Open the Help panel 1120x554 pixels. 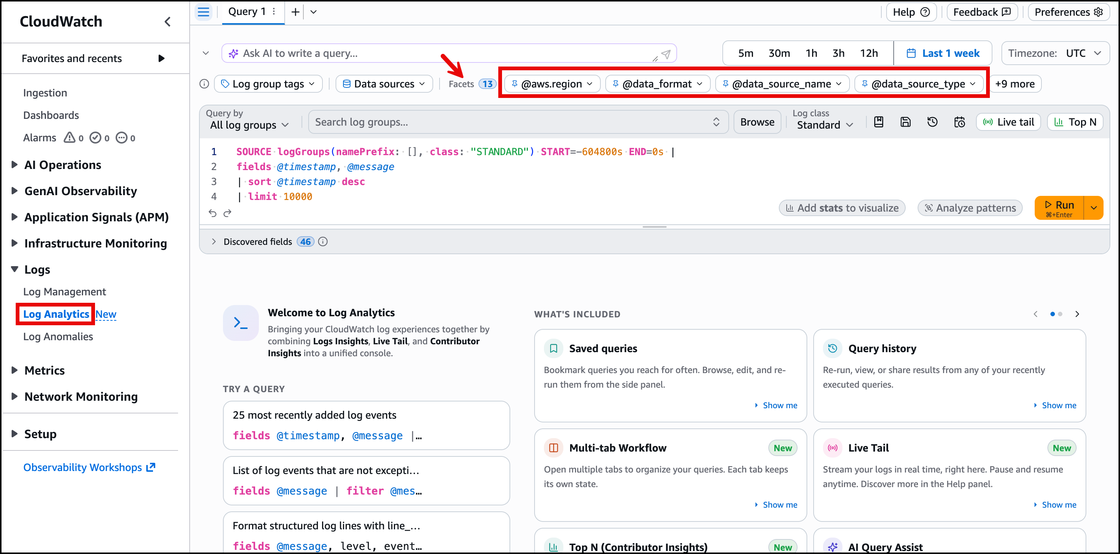pyautogui.click(x=911, y=12)
